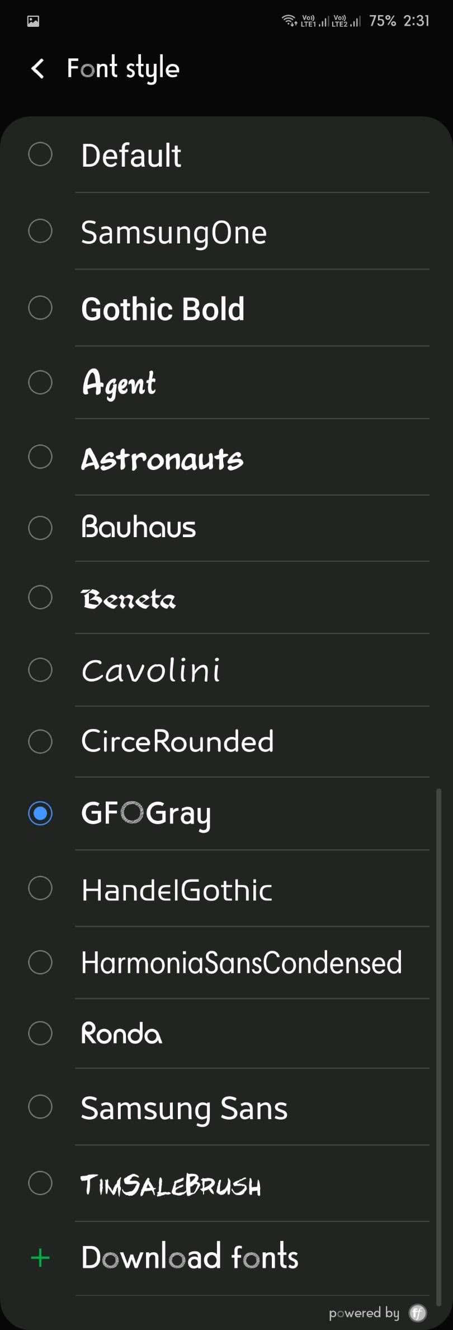Select the Bauhaus radio button
This screenshot has height=1330, width=453.
click(x=40, y=527)
